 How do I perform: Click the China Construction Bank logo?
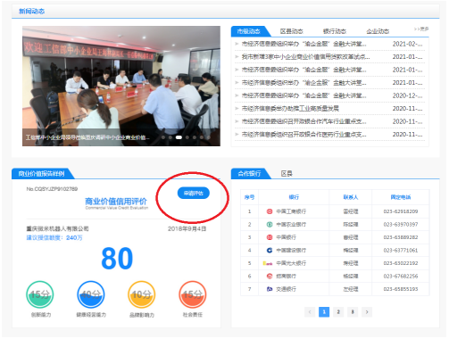click(270, 251)
